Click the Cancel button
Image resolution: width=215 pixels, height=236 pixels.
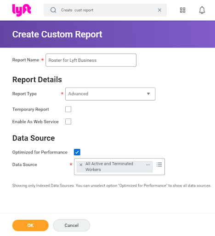pyautogui.click(x=72, y=225)
